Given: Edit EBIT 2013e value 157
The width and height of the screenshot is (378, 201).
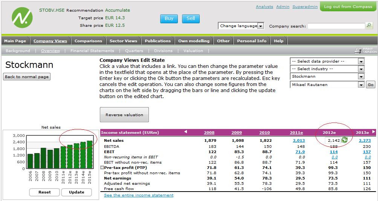Looking at the screenshot, I should pyautogui.click(x=367, y=152).
